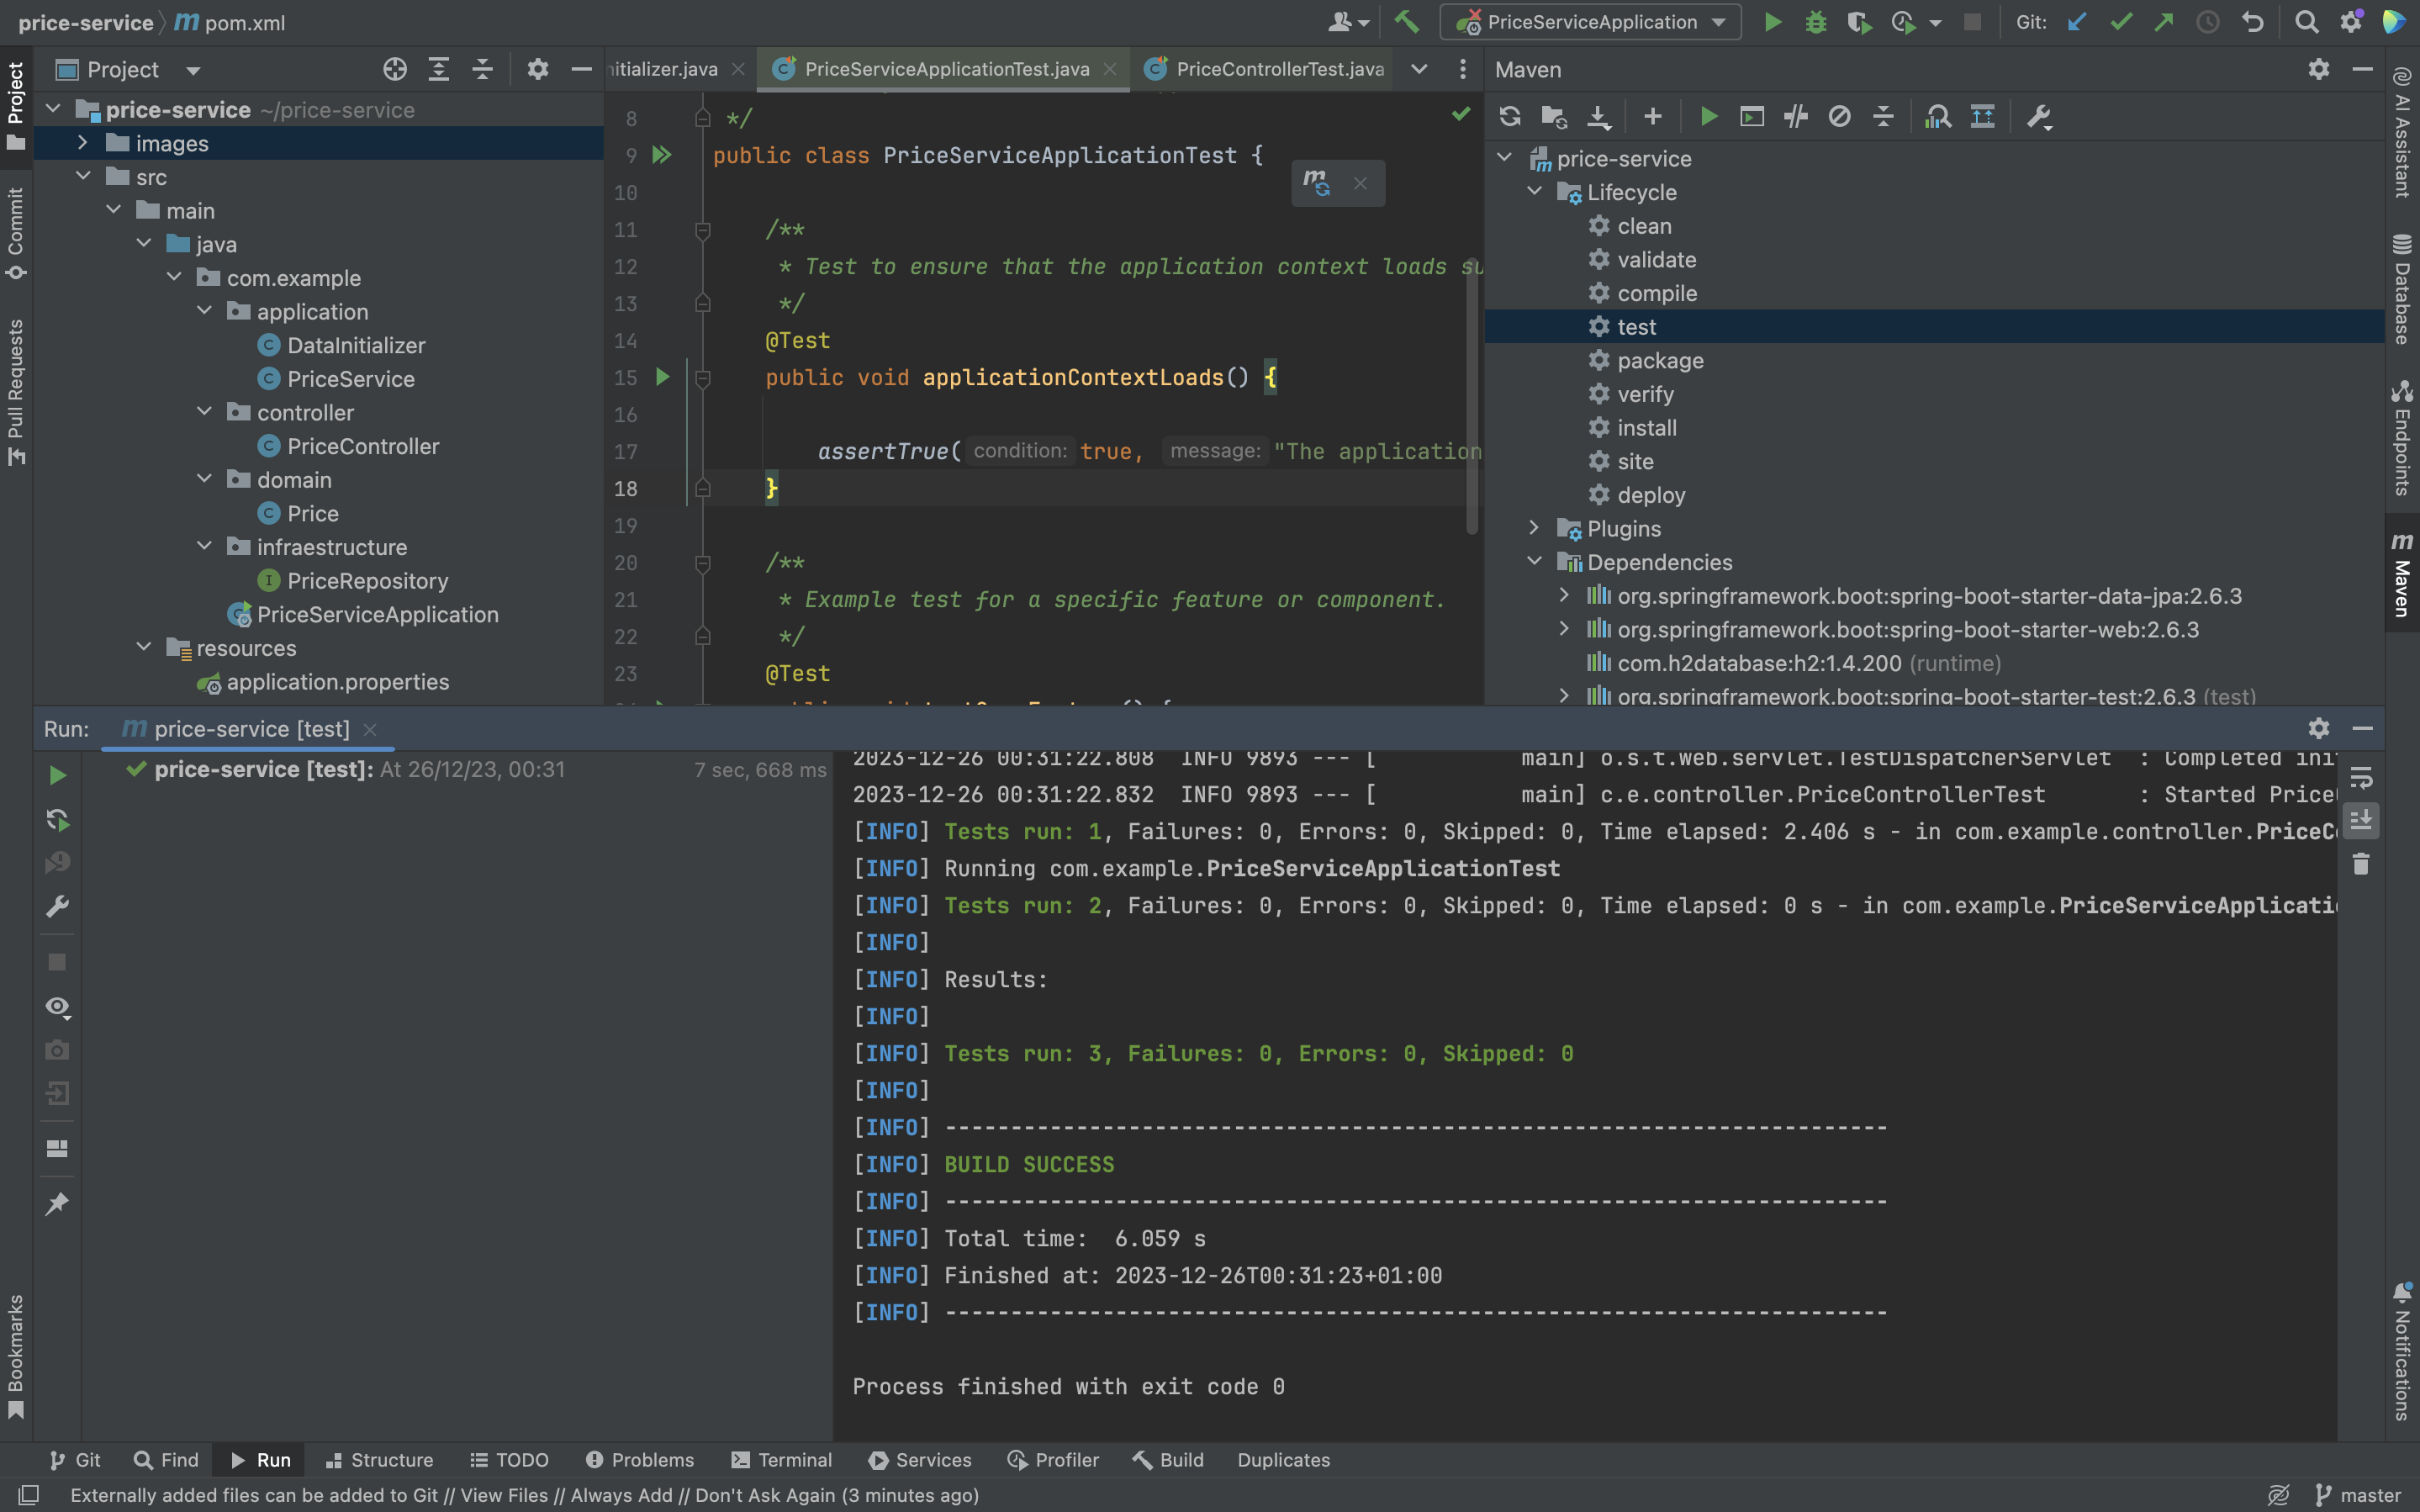Image resolution: width=2420 pixels, height=1512 pixels.
Task: Click Git push arrow icon
Action: tap(2164, 22)
